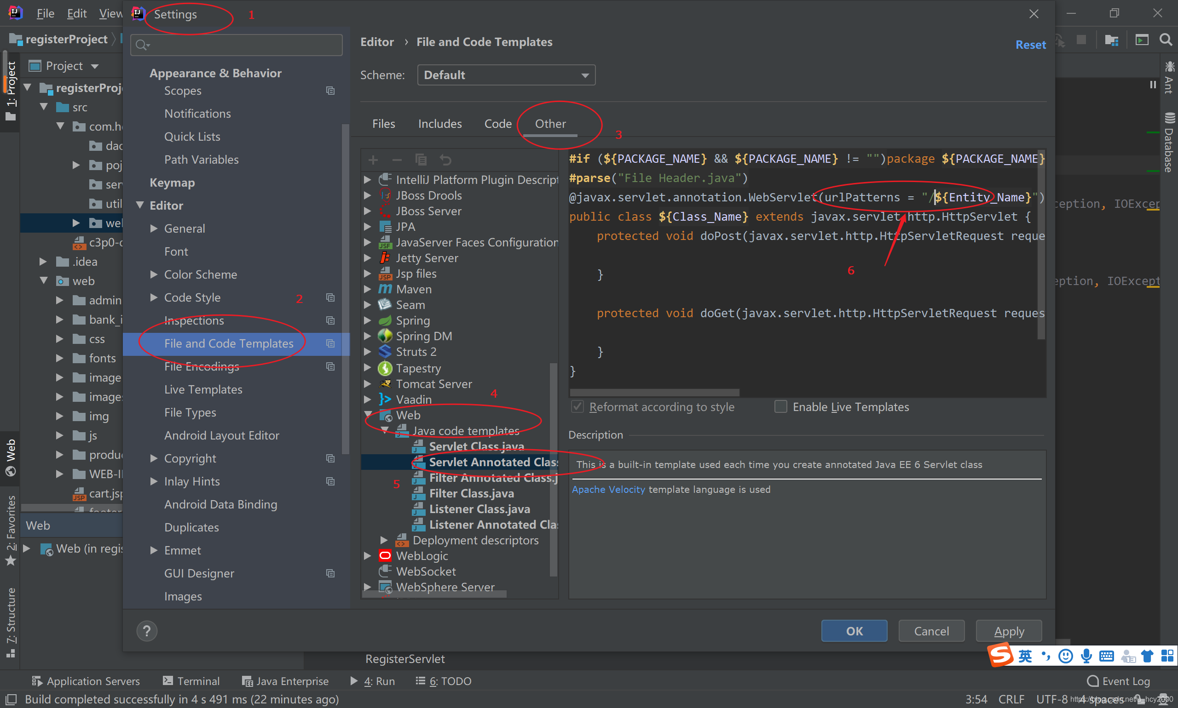The image size is (1178, 708).
Task: Open the Apache Velocity link
Action: 608,490
